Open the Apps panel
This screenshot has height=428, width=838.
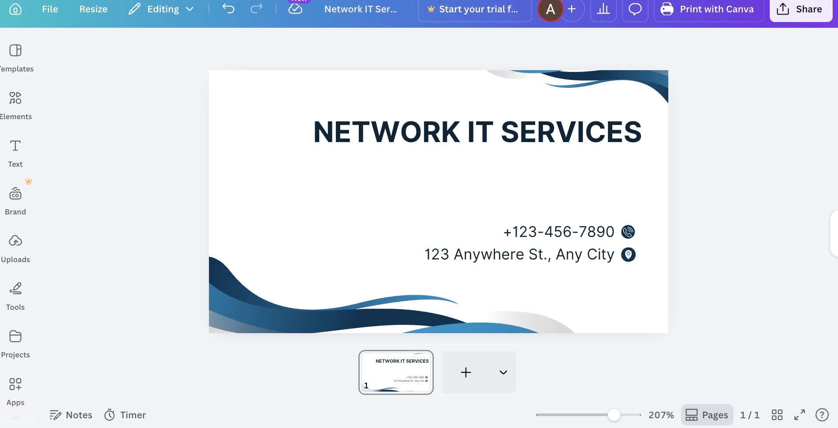[15, 391]
